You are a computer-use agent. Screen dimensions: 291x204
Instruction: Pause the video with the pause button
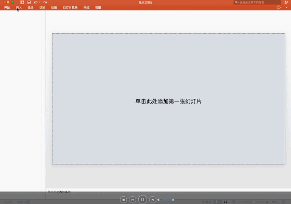142,199
